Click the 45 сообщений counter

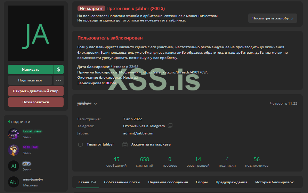pyautogui.click(x=116, y=162)
